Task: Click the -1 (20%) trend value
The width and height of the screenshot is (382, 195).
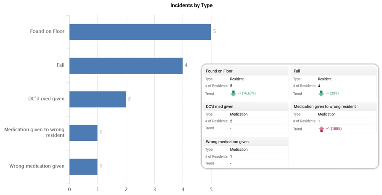Action: coord(332,93)
